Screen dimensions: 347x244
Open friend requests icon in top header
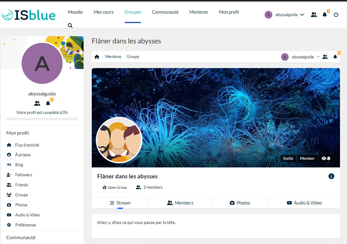coord(314,15)
